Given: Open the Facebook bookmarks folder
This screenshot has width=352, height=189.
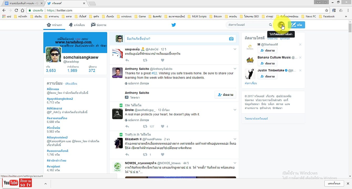Looking at the screenshot, I should (x=327, y=16).
